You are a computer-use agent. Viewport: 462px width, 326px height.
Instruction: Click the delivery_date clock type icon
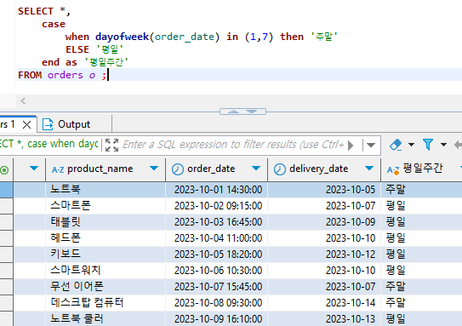280,169
